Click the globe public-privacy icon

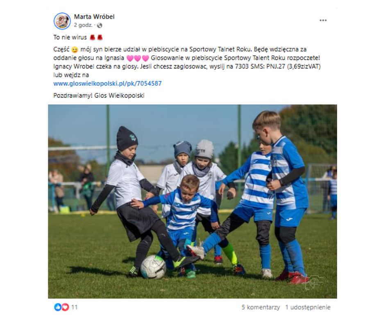coord(100,25)
